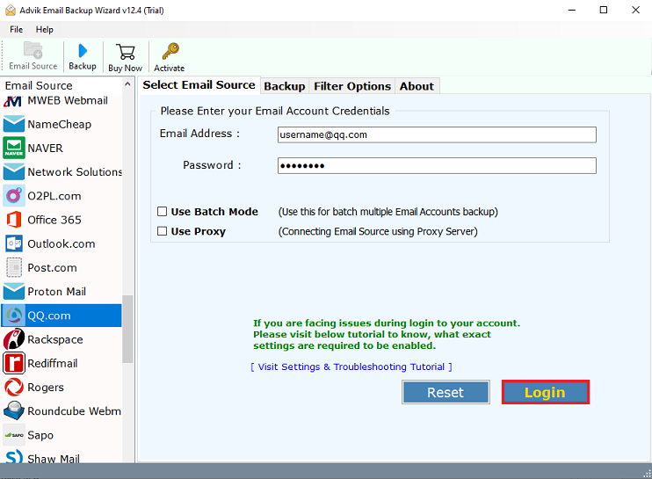The height and width of the screenshot is (479, 652).
Task: Select the Rediffmail red r icon
Action: [14, 363]
